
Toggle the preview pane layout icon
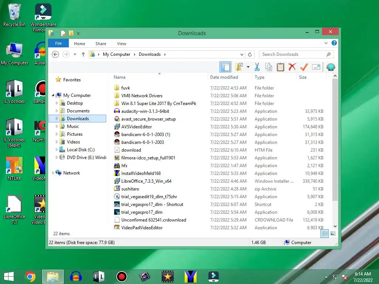225,67
